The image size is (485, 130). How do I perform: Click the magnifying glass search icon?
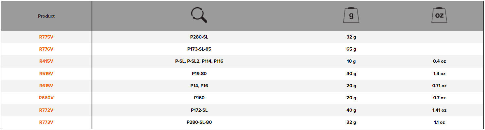click(199, 15)
